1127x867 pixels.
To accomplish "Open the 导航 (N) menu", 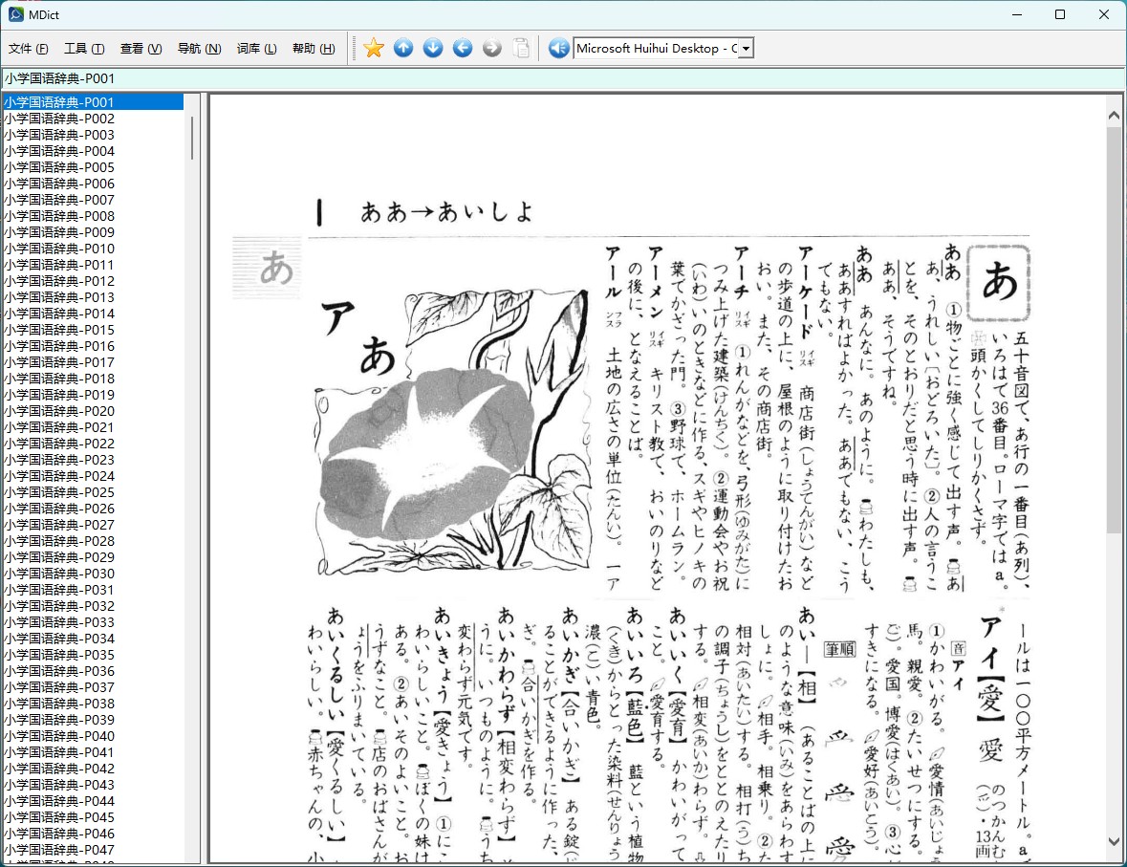I will coord(199,48).
